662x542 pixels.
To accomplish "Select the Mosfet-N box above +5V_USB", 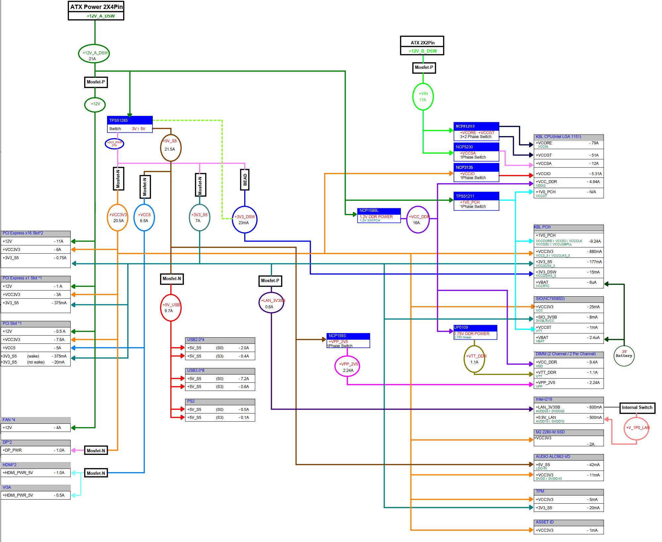I will [x=172, y=279].
